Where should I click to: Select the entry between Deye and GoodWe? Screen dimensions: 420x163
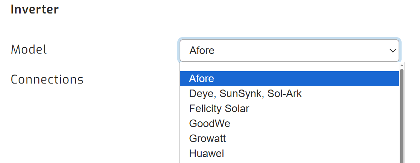point(219,109)
